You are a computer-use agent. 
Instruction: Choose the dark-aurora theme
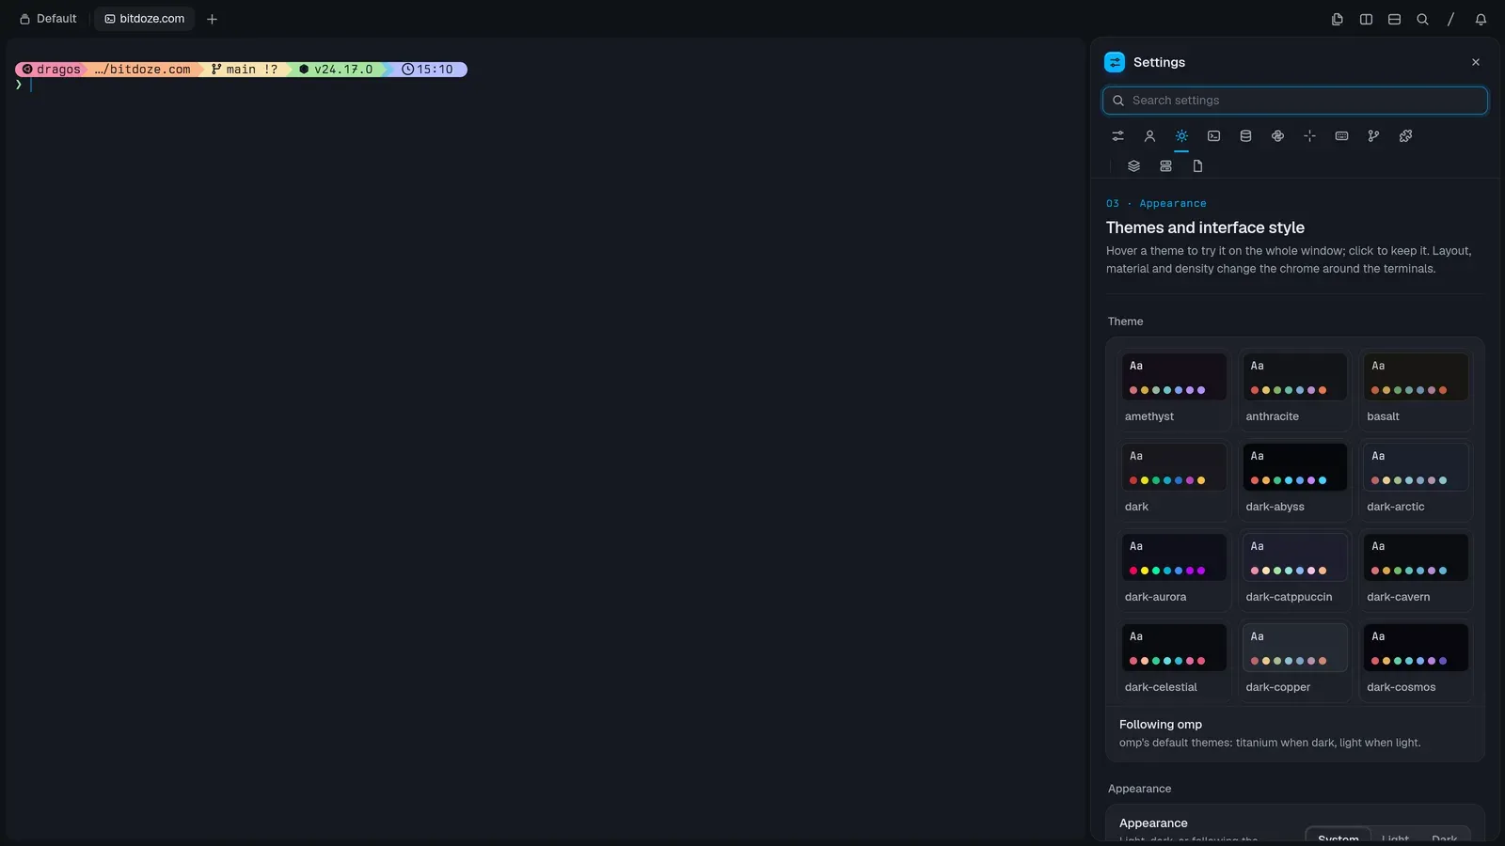tap(1174, 571)
